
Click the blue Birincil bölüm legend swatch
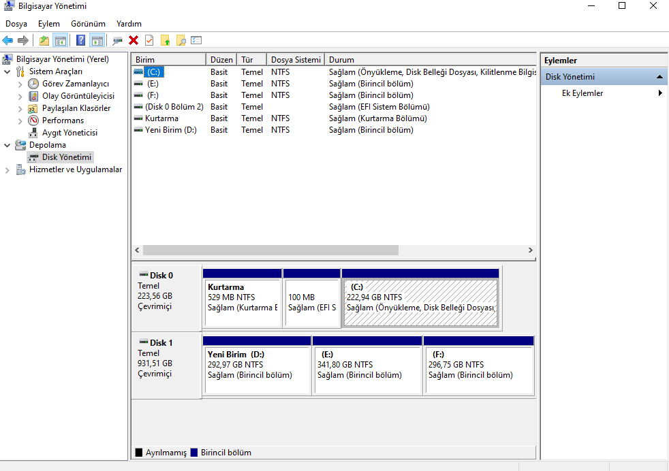pyautogui.click(x=194, y=453)
